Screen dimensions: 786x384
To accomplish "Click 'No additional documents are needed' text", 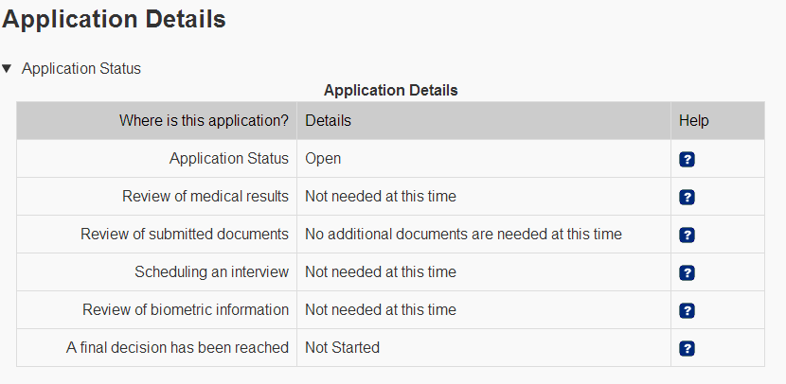I will coord(463,235).
